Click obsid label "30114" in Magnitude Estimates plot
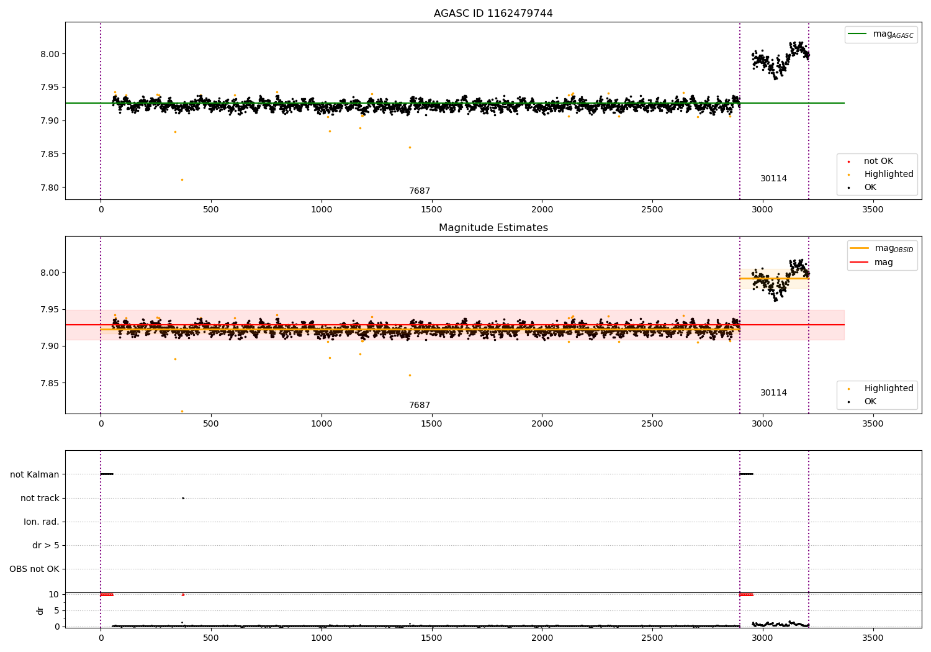Image resolution: width=931 pixels, height=652 pixels. pos(773,393)
